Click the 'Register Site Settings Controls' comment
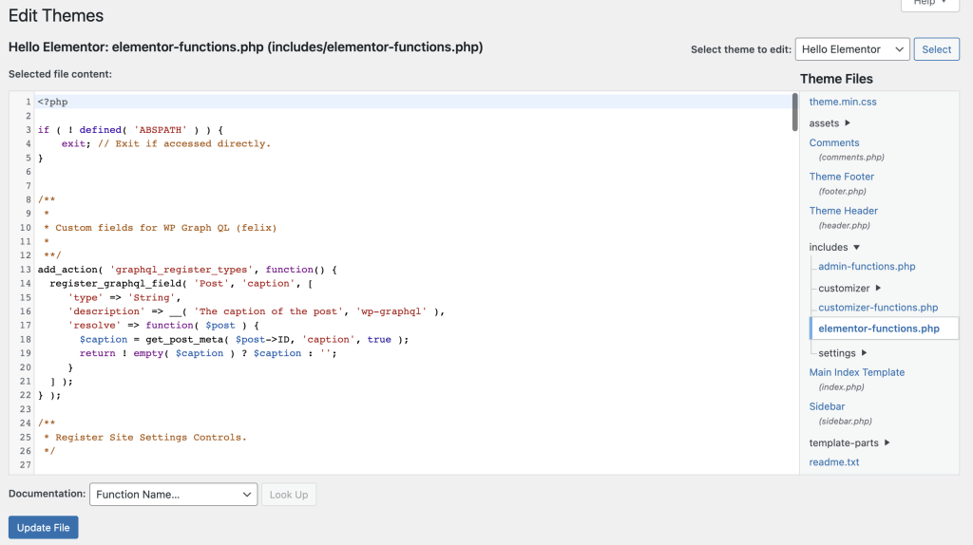This screenshot has height=545, width=973. (x=145, y=437)
